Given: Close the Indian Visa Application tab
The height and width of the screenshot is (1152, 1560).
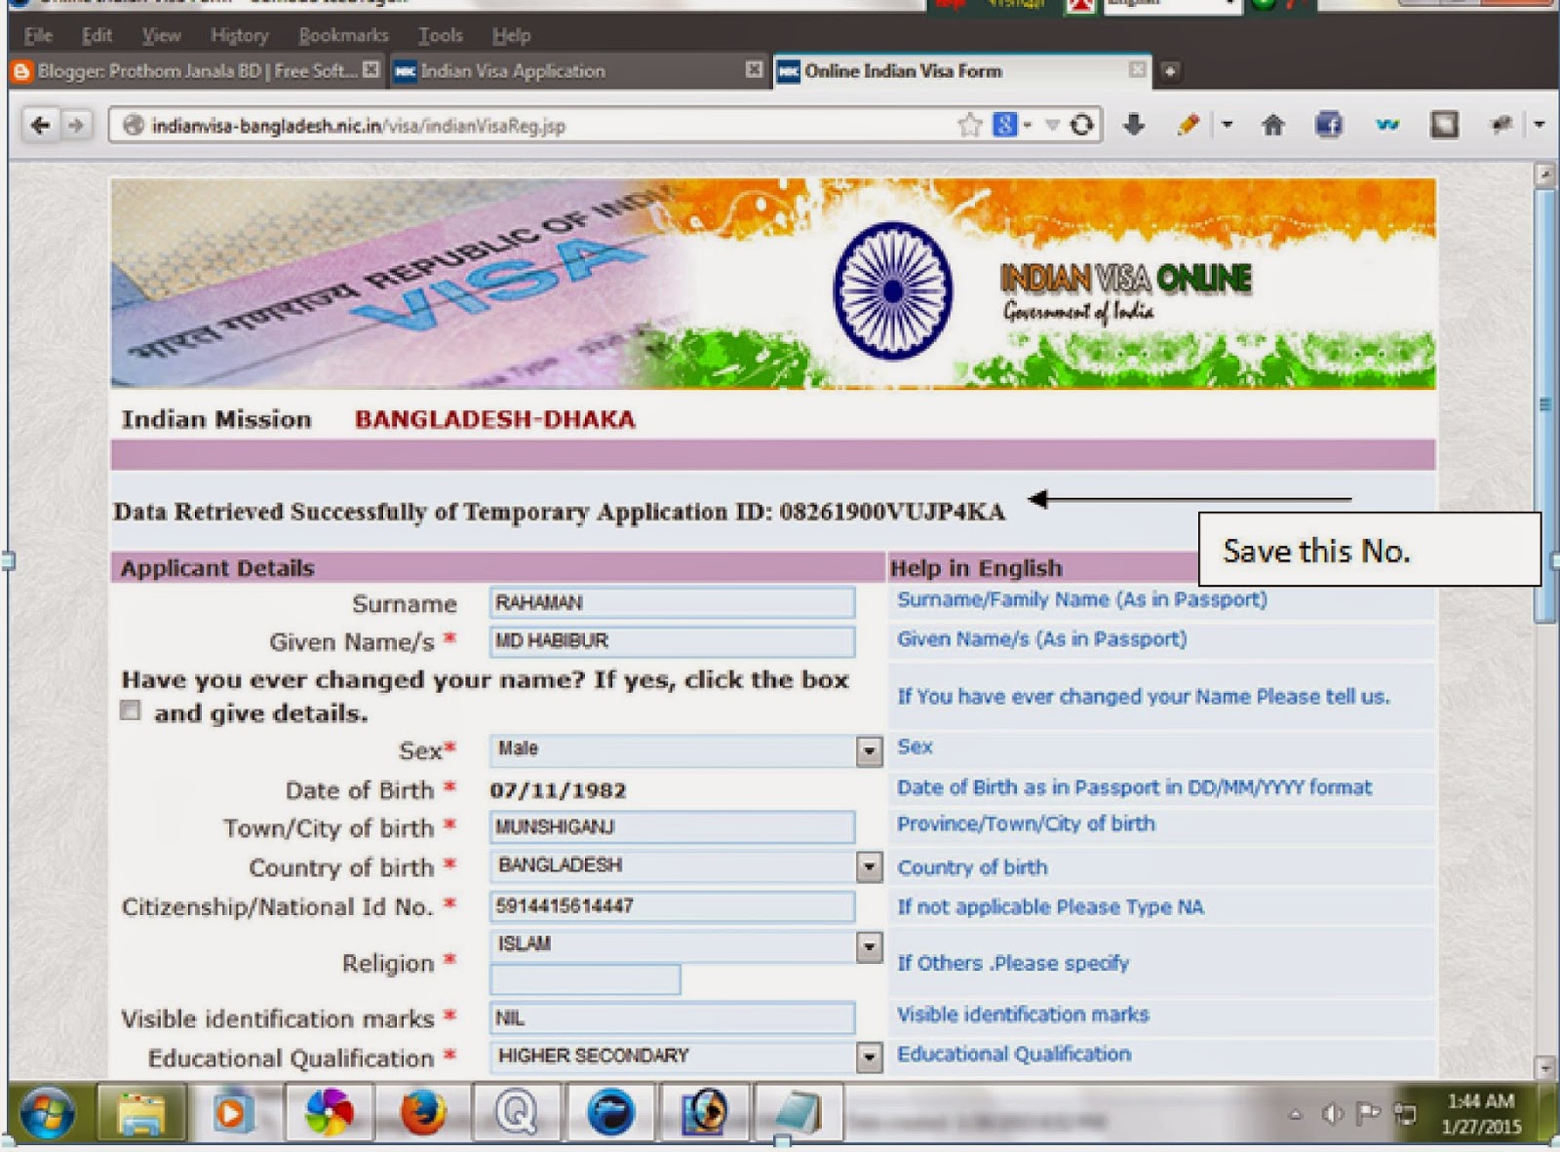Looking at the screenshot, I should click(754, 70).
